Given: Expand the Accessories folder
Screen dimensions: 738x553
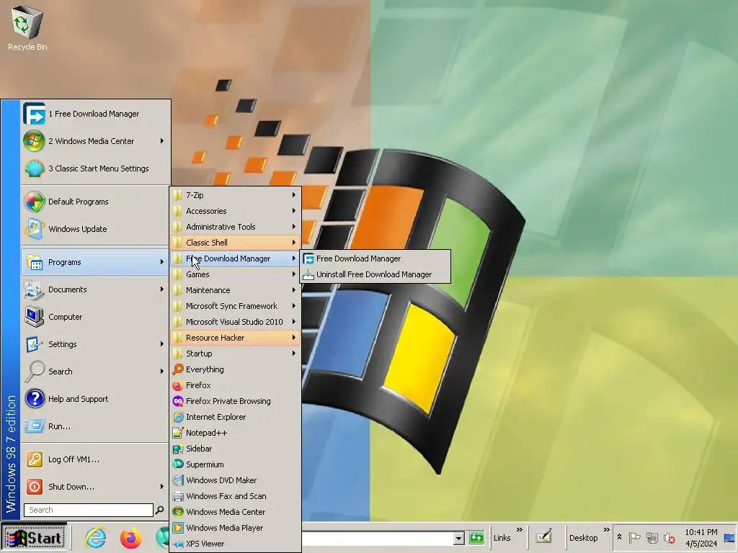Looking at the screenshot, I should [236, 211].
